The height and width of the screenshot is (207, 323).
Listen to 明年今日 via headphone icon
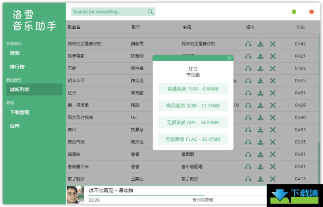point(248,80)
